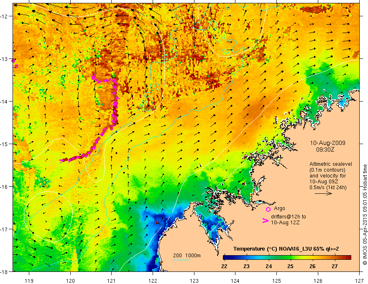Select the '10-Aug-2009' date text

tap(327, 143)
